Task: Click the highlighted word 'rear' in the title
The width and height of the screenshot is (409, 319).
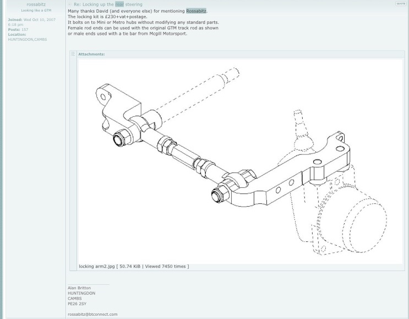Action: [x=119, y=4]
